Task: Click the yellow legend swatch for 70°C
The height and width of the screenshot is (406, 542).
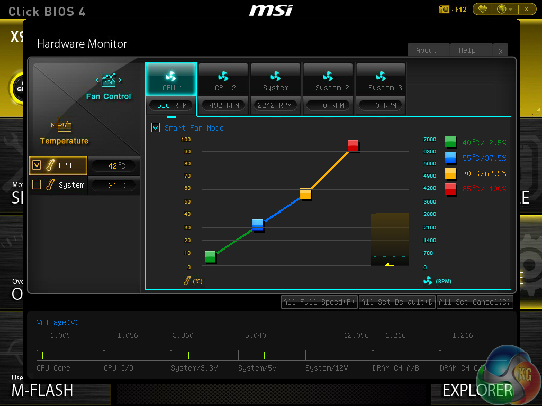Action: 450,173
